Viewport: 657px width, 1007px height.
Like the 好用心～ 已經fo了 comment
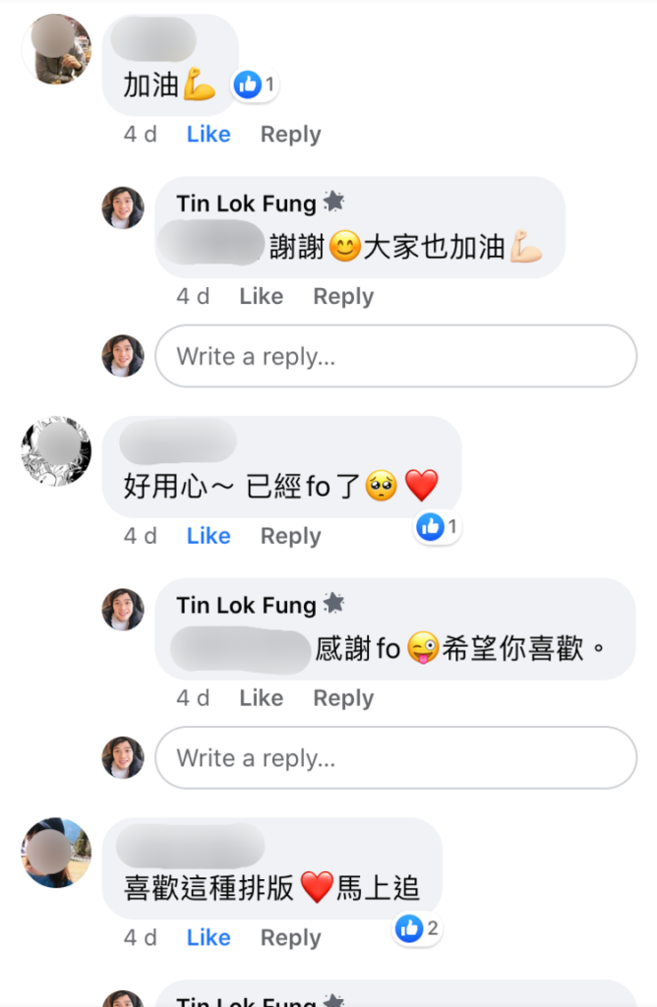click(209, 536)
